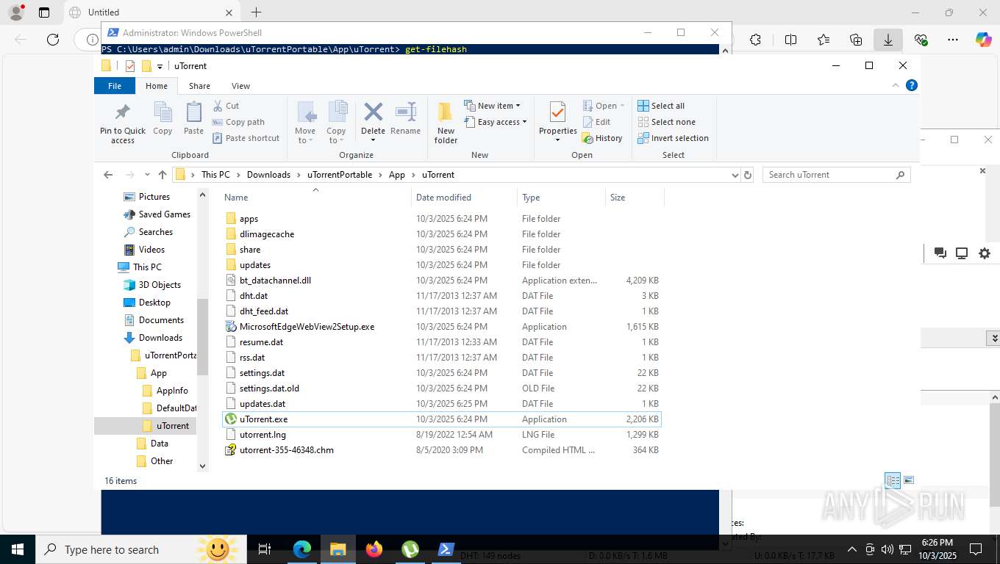Open PowerShell from the taskbar
Viewport: 1000px width, 564px height.
point(446,549)
